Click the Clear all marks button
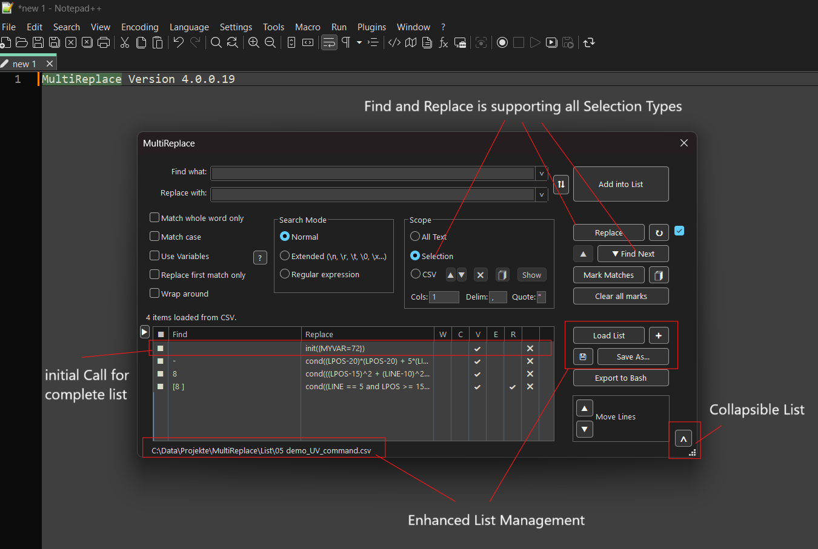The image size is (818, 549). coord(621,296)
